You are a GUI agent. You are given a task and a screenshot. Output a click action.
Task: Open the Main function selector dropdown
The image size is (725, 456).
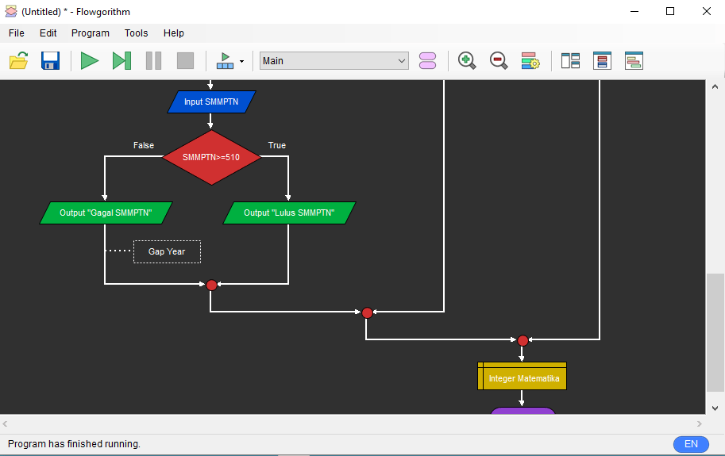[334, 61]
